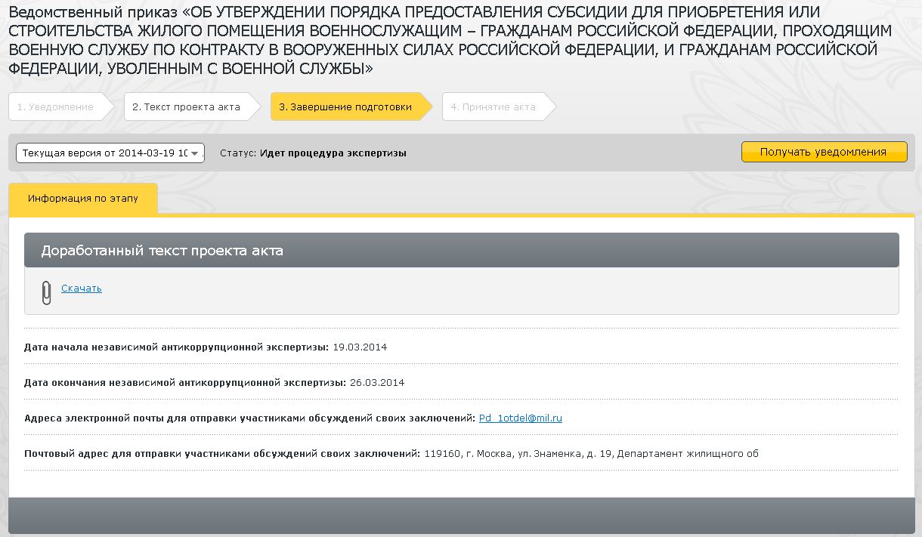The width and height of the screenshot is (922, 537).
Task: Download the revised draft via Скачать link
Action: 81,289
